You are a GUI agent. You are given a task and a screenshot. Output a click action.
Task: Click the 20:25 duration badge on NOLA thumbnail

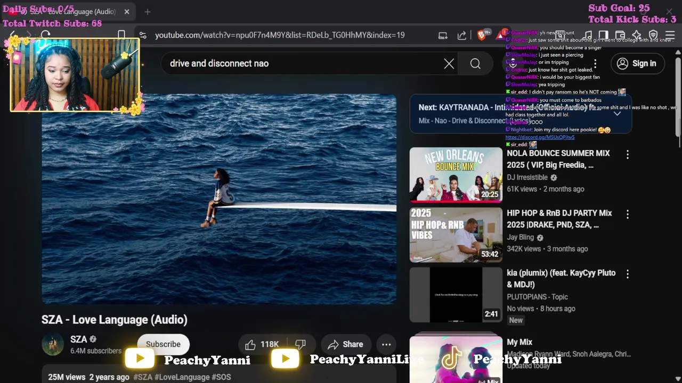point(489,194)
